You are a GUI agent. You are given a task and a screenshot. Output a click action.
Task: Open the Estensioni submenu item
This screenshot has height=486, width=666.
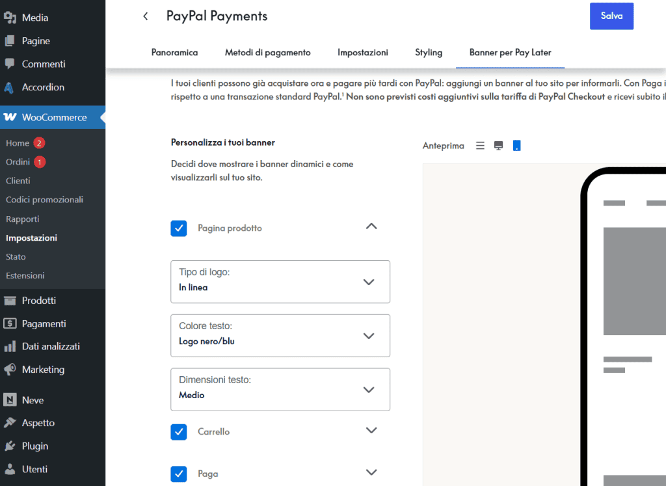[x=25, y=275]
